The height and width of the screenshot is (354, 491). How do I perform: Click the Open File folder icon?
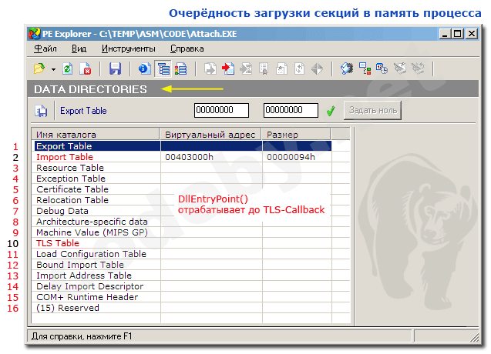(39, 68)
